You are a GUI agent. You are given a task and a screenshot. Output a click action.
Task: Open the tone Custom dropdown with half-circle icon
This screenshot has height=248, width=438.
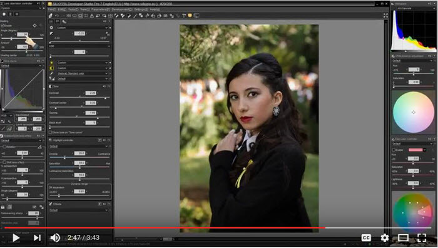(82, 68)
